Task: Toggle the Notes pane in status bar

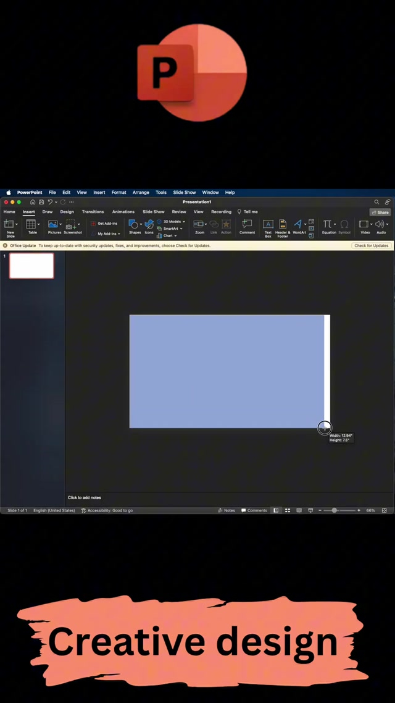Action: click(227, 510)
